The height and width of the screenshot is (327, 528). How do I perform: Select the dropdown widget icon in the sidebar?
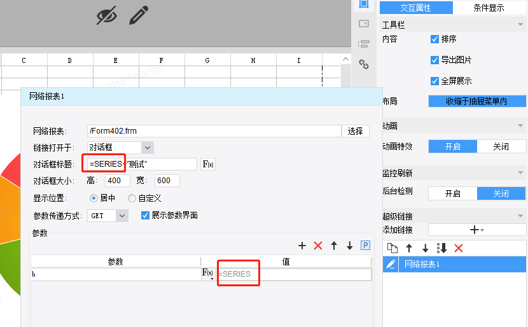[364, 24]
